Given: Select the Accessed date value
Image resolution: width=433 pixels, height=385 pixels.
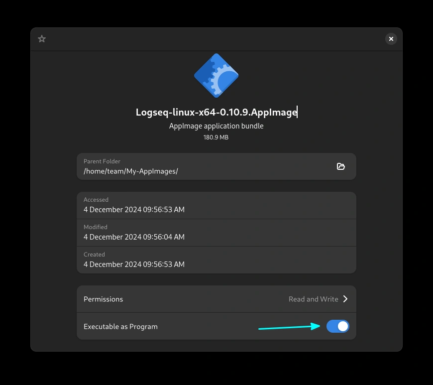Looking at the screenshot, I should [134, 210].
